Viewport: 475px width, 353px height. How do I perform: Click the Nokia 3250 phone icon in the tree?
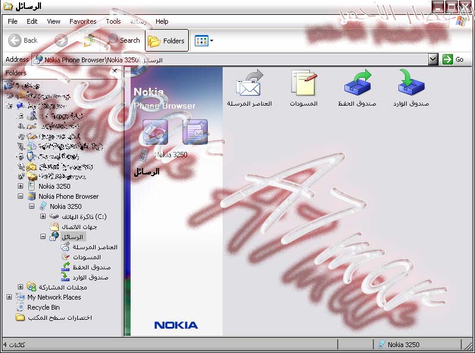pyautogui.click(x=43, y=206)
